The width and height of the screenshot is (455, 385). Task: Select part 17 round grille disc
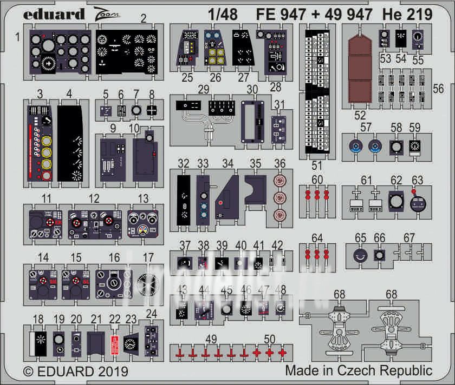pyautogui.click(x=148, y=285)
